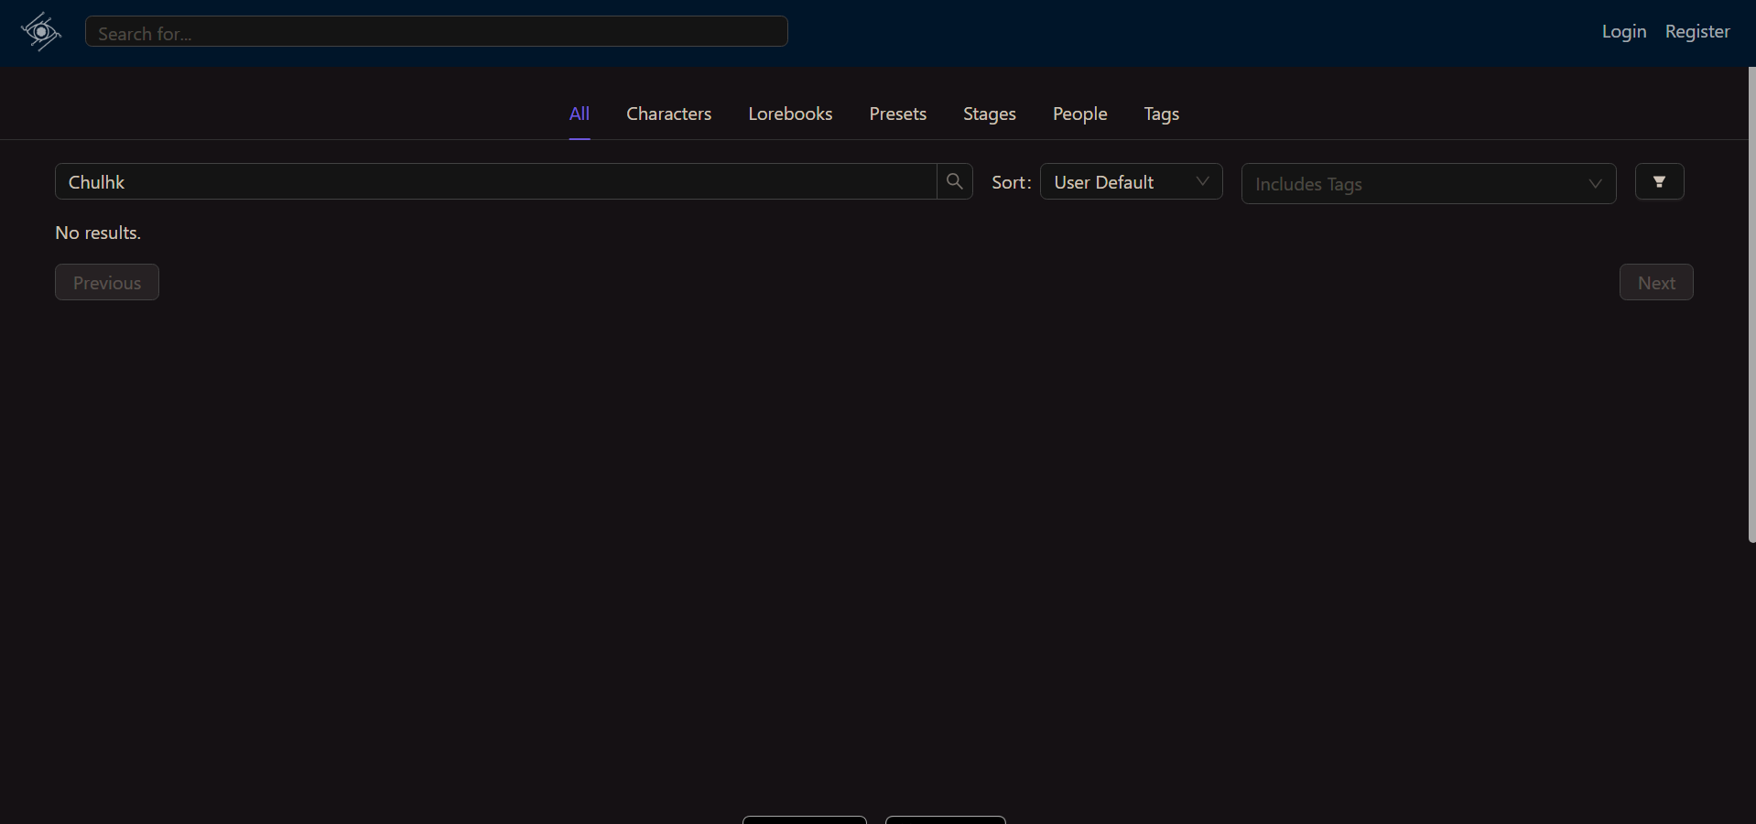Click the vertical page scrollbar
The image size is (1756, 824).
coord(1751,304)
